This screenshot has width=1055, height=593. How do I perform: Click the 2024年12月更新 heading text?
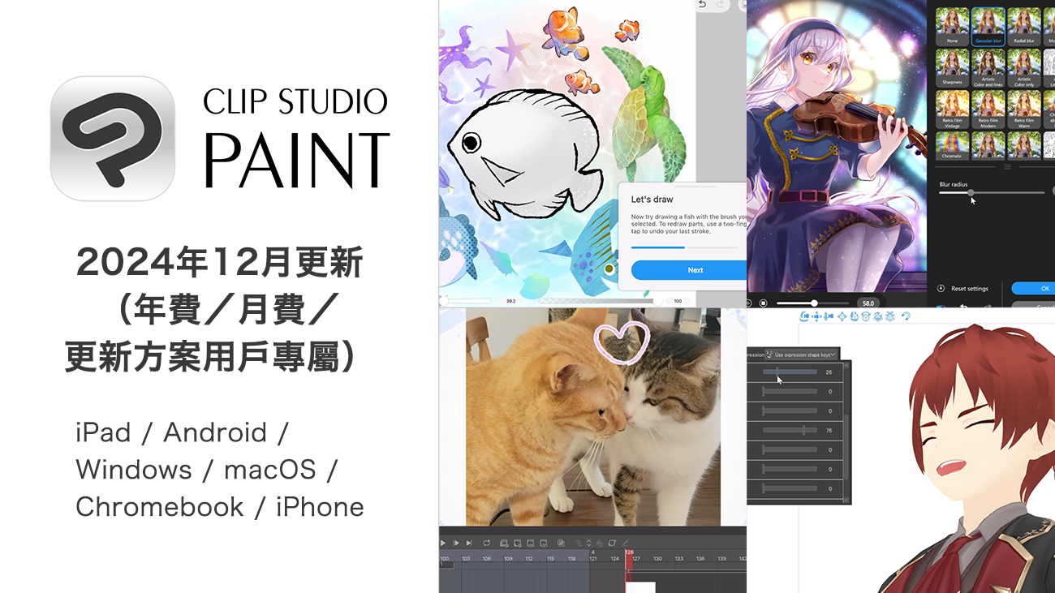click(219, 263)
